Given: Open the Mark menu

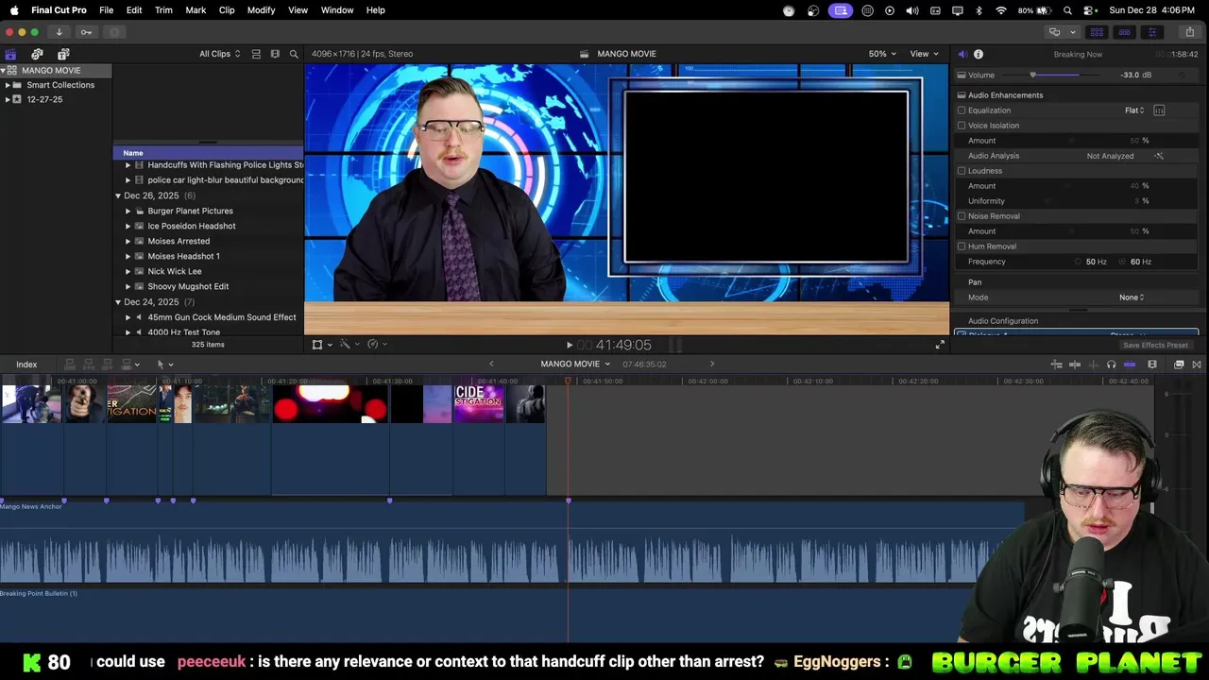Looking at the screenshot, I should (x=196, y=10).
